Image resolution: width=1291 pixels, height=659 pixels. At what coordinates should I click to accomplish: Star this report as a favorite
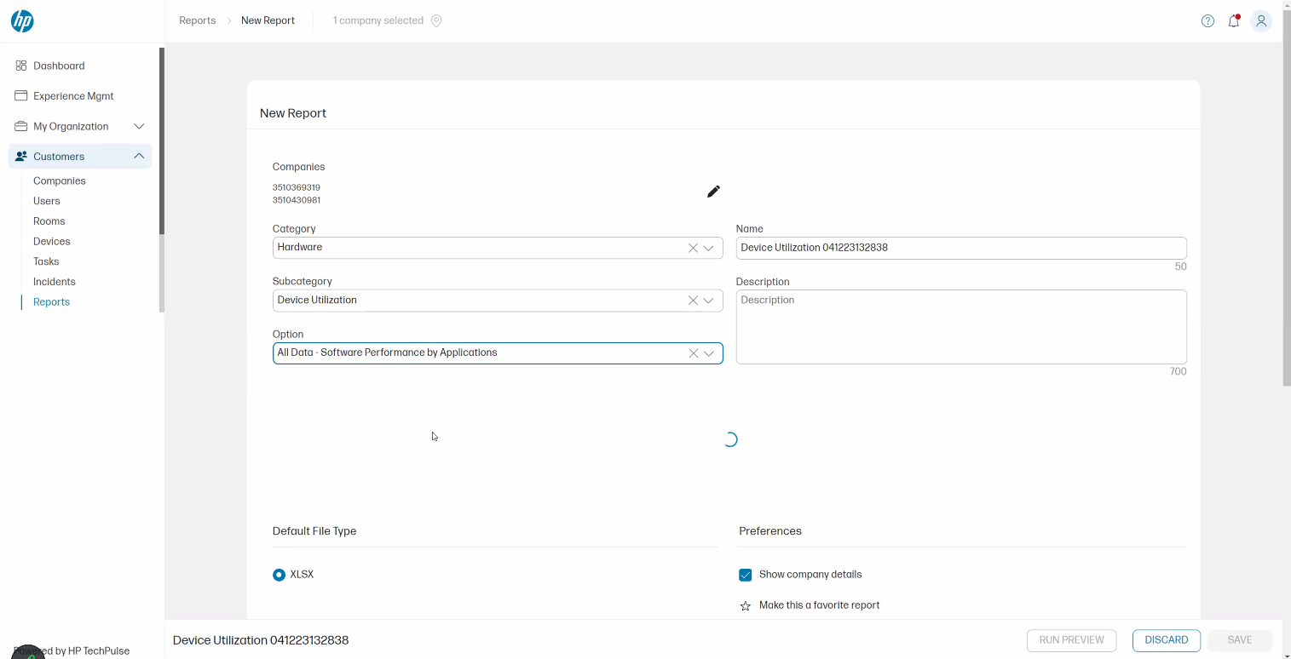pos(746,605)
